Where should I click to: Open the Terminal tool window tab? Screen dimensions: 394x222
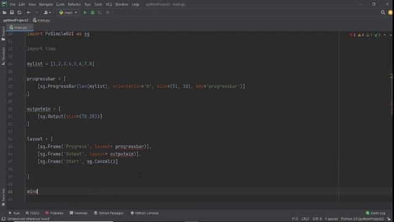coord(78,213)
